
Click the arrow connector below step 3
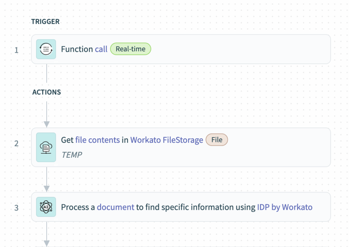tap(46, 234)
